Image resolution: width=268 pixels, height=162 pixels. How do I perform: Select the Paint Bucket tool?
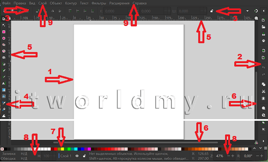(x=4, y=109)
